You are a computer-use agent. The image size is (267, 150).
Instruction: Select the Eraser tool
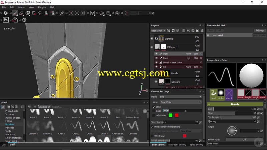click(x=21, y=13)
